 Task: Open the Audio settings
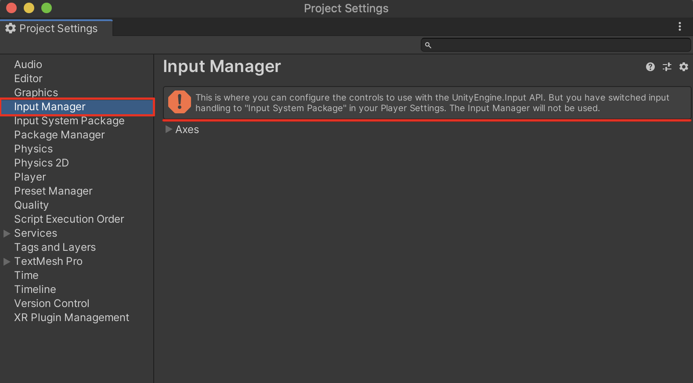click(28, 65)
